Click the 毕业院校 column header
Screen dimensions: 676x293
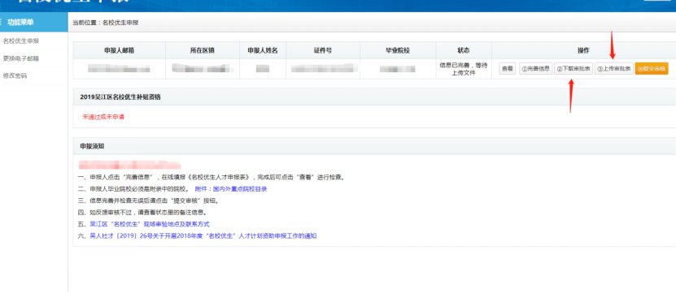[398, 50]
